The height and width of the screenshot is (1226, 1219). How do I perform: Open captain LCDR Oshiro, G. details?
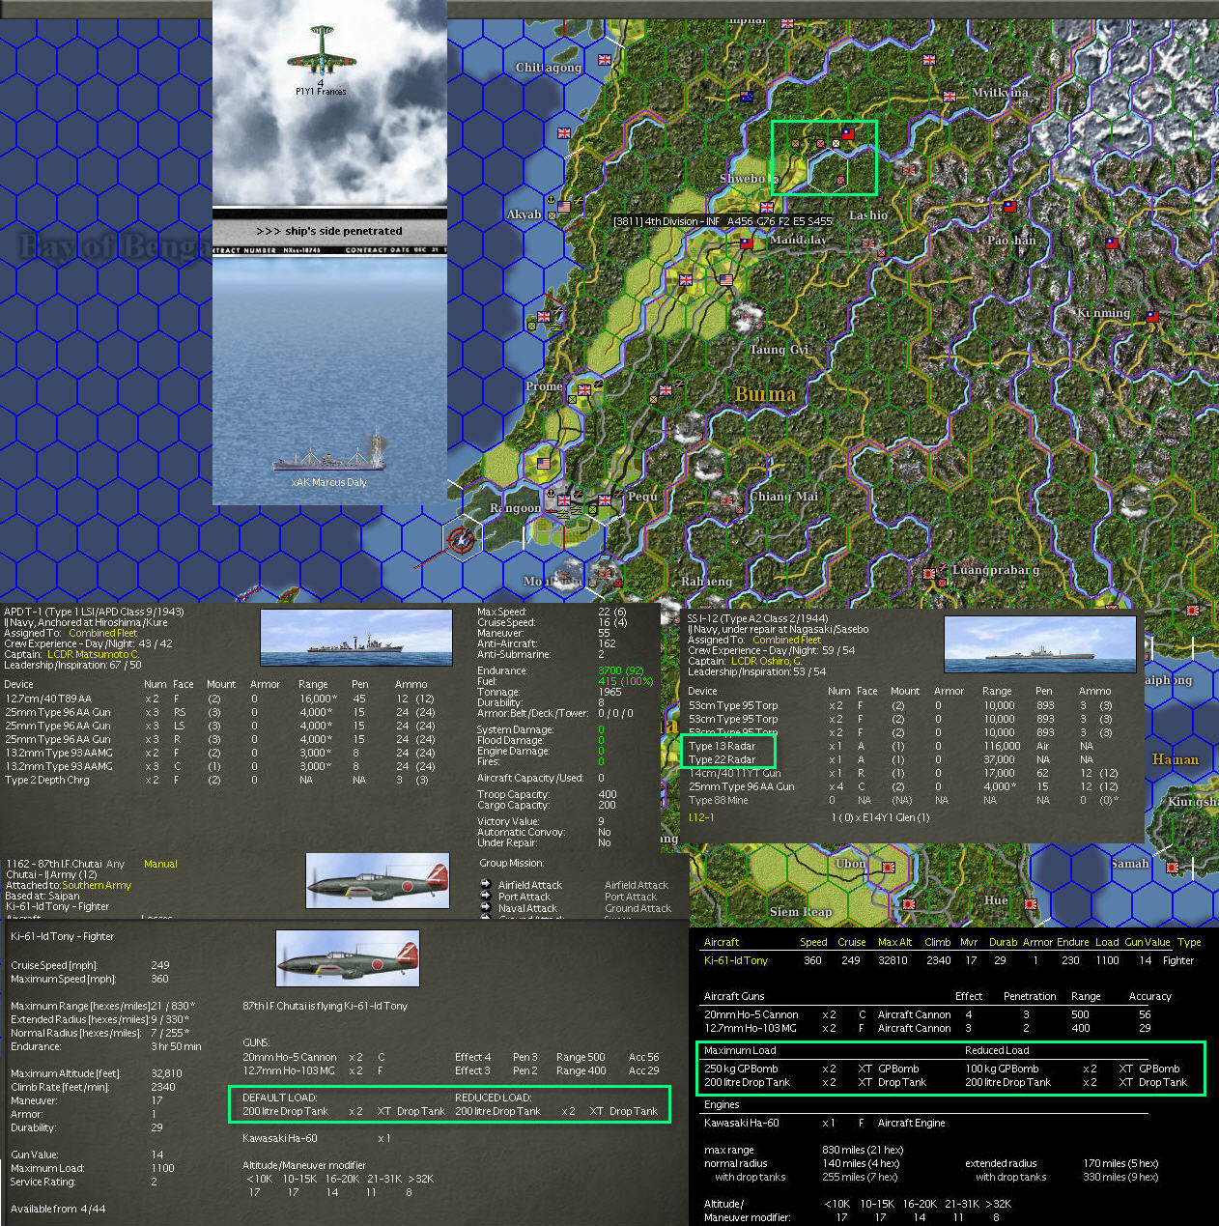pyautogui.click(x=766, y=661)
